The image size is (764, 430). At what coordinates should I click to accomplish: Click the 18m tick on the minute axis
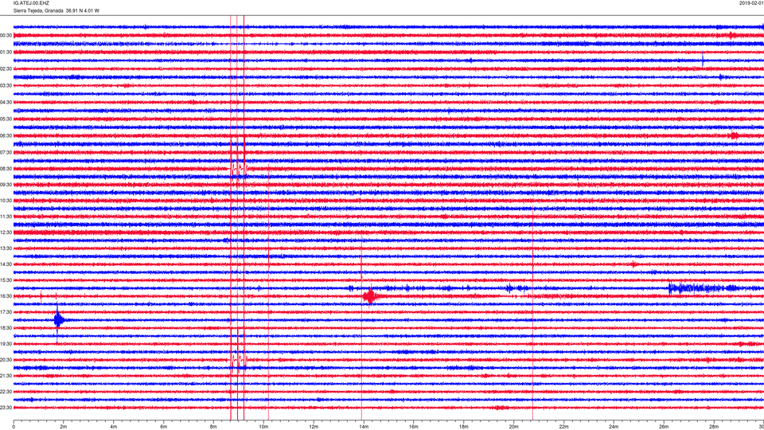[x=463, y=427]
